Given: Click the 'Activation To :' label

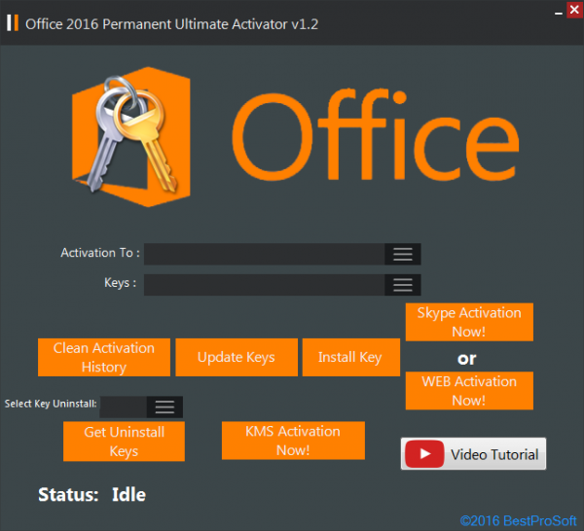Looking at the screenshot, I should (x=100, y=253).
